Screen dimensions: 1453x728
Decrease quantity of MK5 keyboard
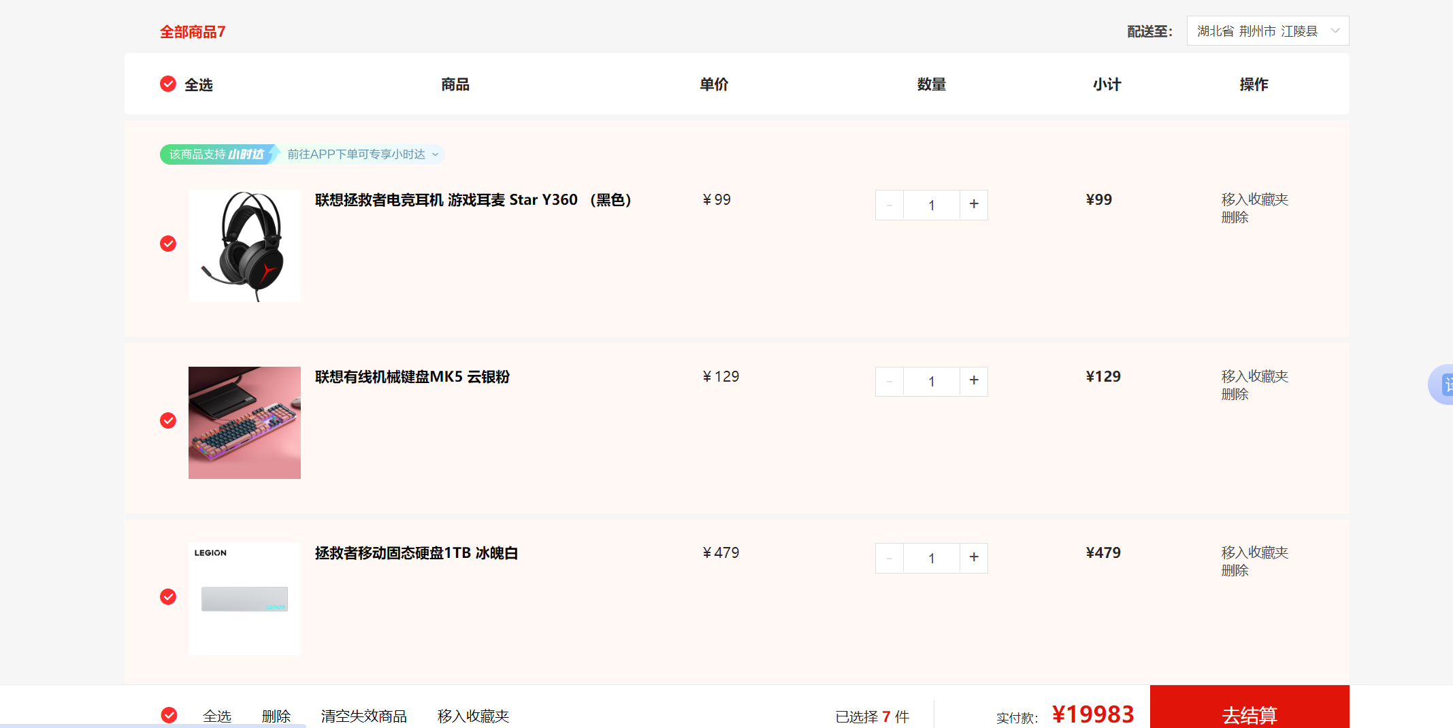coord(889,381)
